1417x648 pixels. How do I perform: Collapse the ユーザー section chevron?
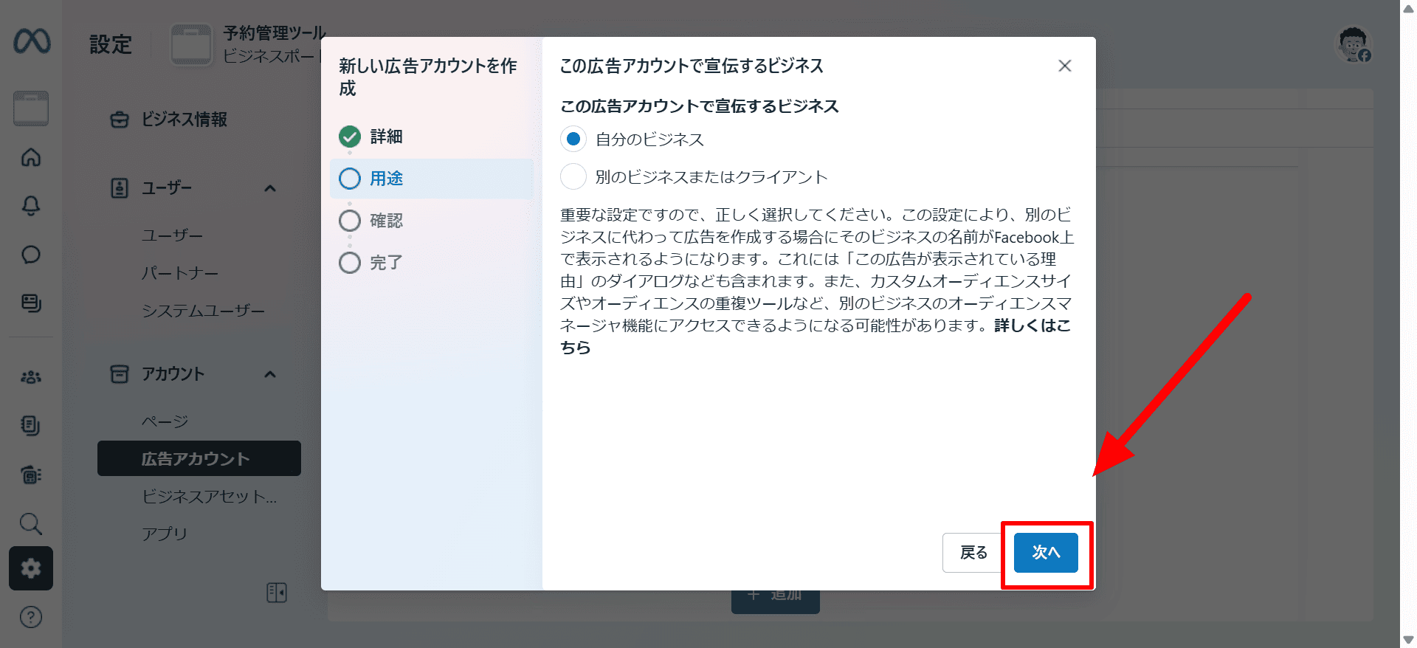[x=270, y=188]
